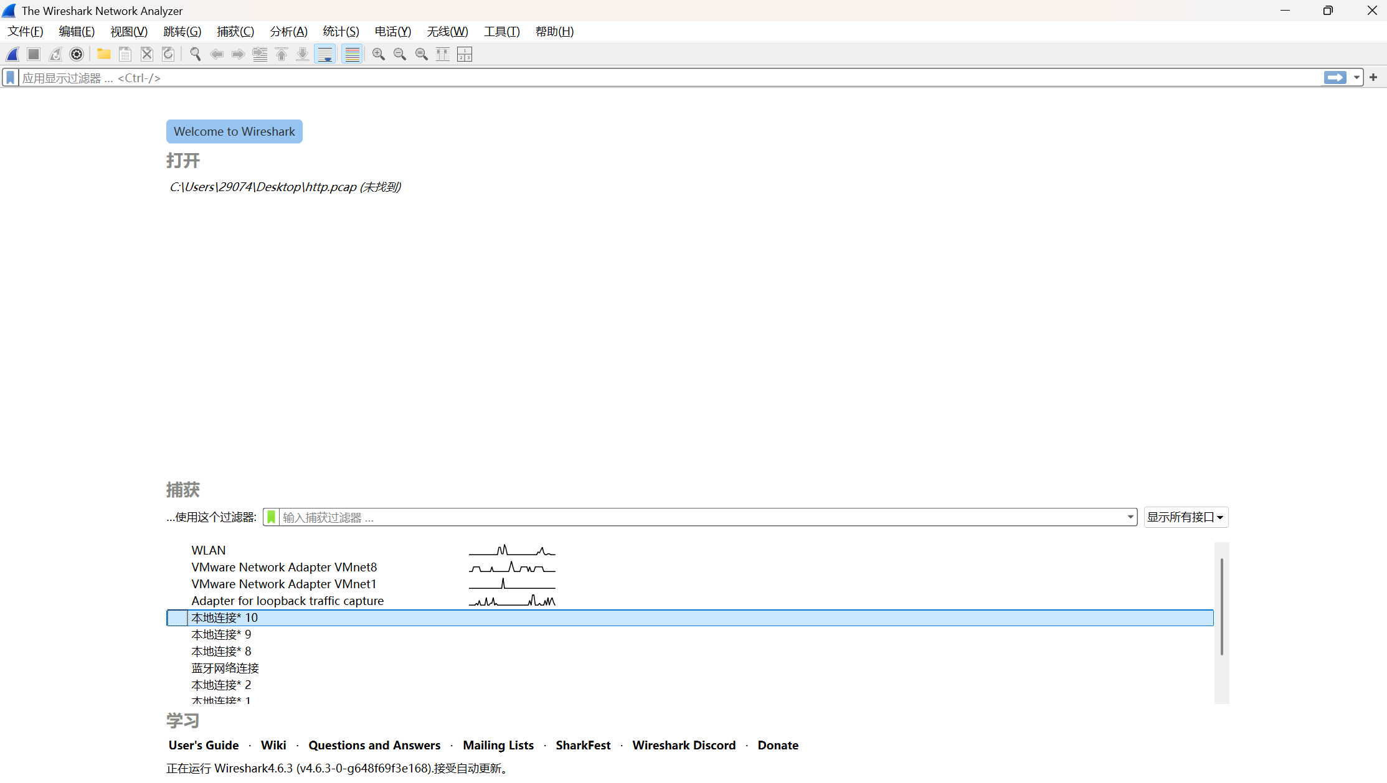Viewport: 1387px width, 783px height.
Task: Select the WLAN interface
Action: [209, 550]
